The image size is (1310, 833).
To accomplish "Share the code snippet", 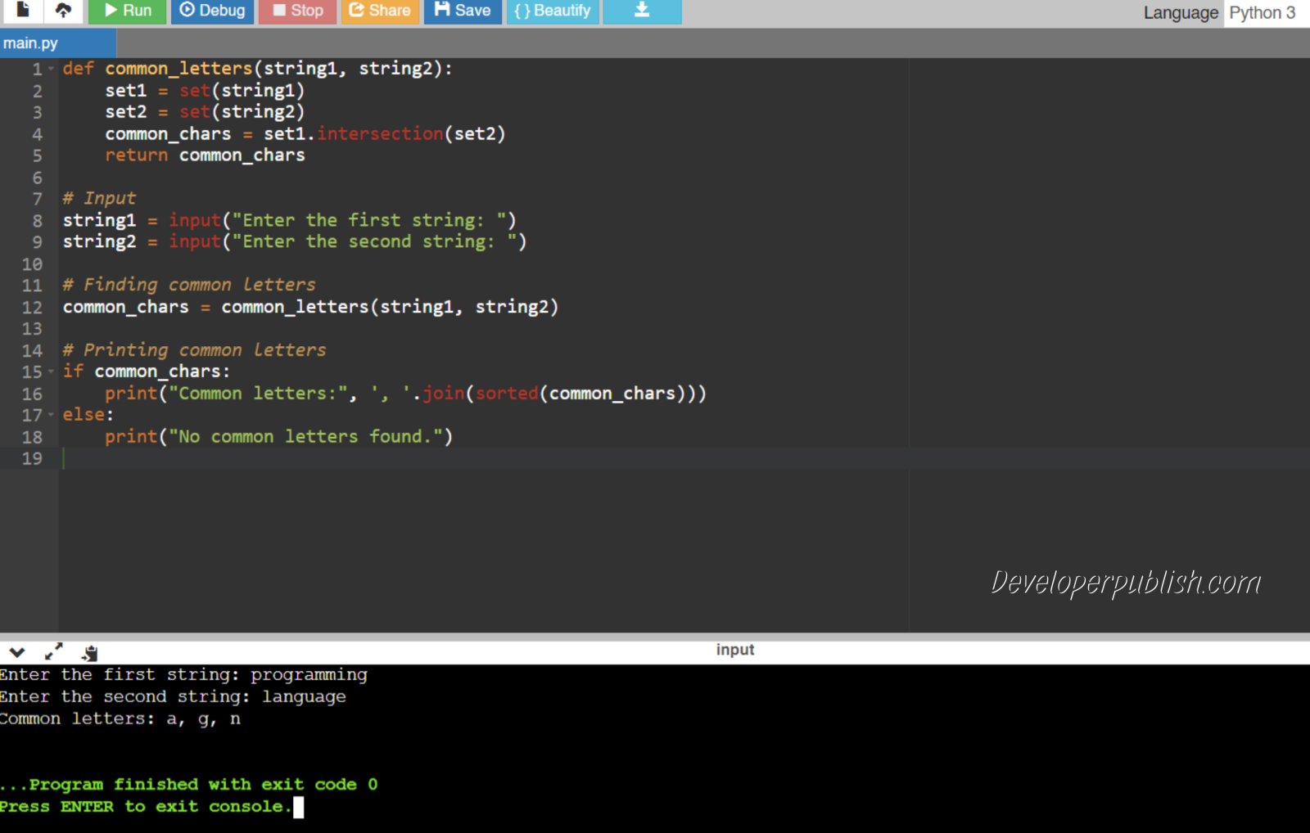I will click(x=379, y=11).
